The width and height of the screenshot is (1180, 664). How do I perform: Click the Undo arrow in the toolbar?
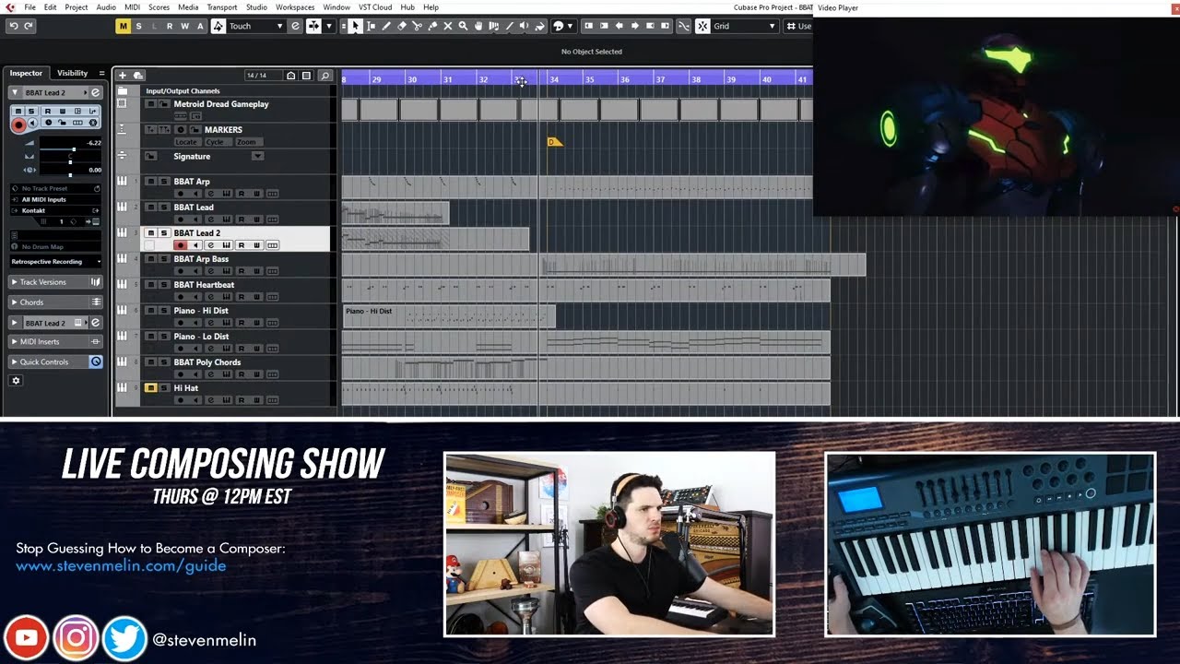click(13, 26)
